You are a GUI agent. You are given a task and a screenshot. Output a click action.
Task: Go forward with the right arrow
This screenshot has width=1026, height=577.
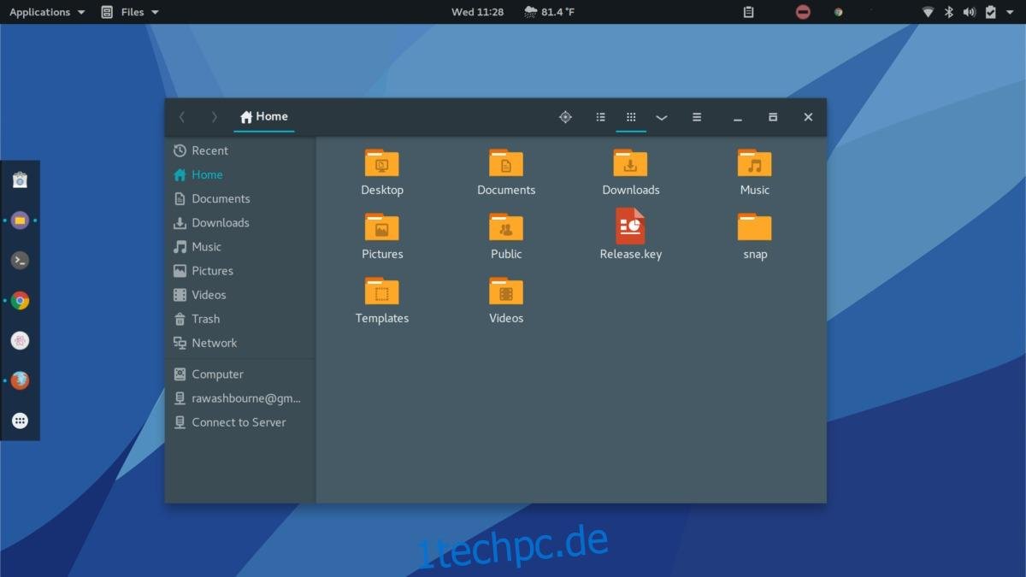tap(214, 117)
